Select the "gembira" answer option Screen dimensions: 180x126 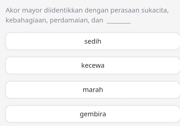pos(93,114)
